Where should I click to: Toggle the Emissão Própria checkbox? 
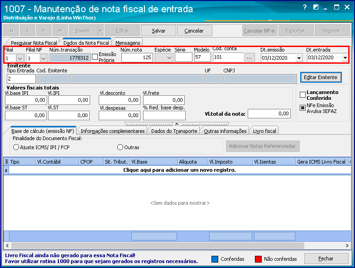(95, 56)
